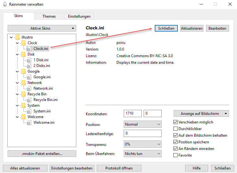Click the 1 Disk.ini file icon
This screenshot has width=237, height=173.
click(x=29, y=60)
